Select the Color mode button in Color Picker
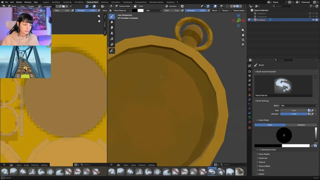The width and height of the screenshot is (320, 180). (x=270, y=125)
